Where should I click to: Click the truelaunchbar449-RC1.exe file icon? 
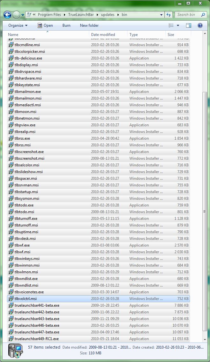(x=11, y=339)
